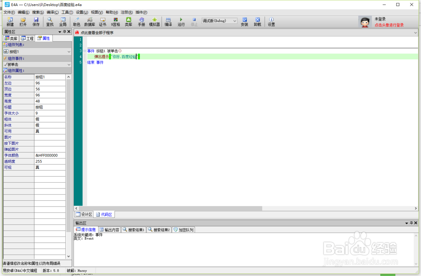
Task: Open the 文件(F) menu
Action: coord(9,12)
